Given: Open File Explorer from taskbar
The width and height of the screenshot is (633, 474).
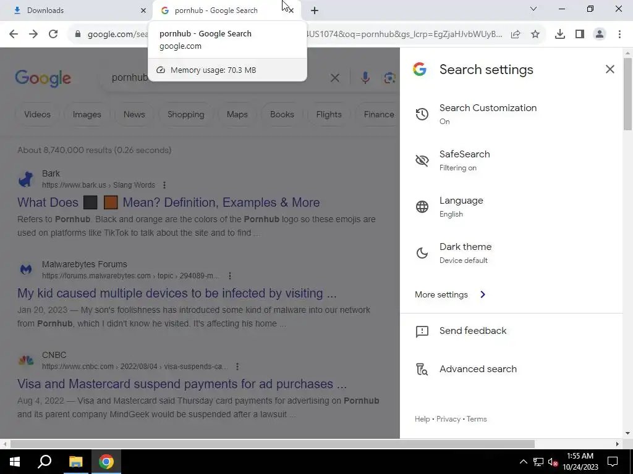Looking at the screenshot, I should coord(75,462).
